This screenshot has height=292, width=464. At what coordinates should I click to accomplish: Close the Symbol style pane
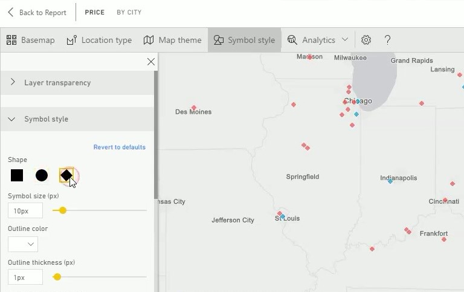[151, 62]
